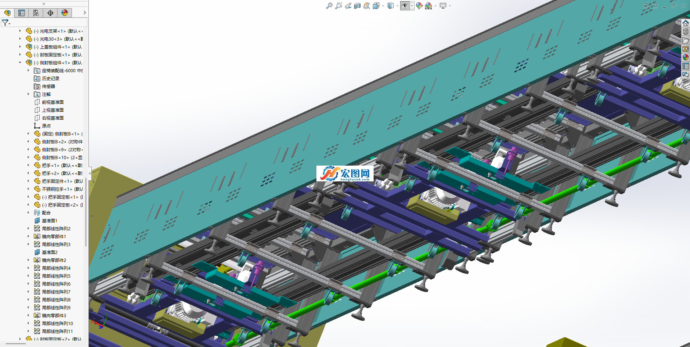The width and height of the screenshot is (690, 347).
Task: Expand the 座椅装配线-6000 folder
Action: coord(28,70)
